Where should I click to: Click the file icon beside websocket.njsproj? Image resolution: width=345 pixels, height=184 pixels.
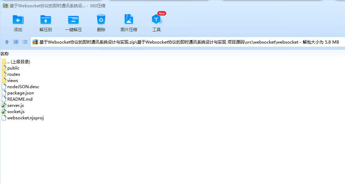[x=4, y=118]
